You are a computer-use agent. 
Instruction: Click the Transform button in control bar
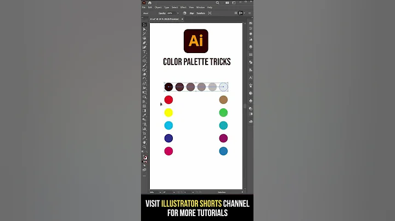point(201,13)
